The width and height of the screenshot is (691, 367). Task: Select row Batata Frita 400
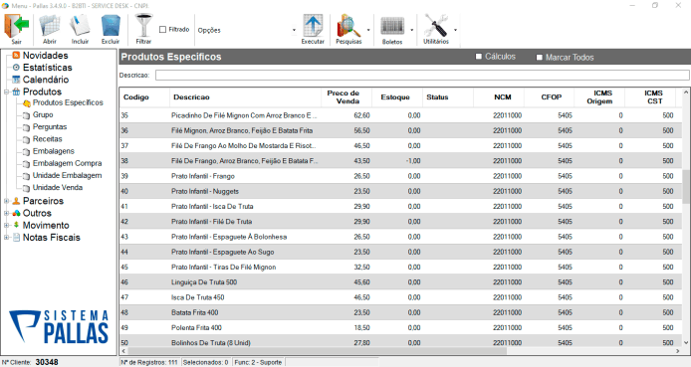pyautogui.click(x=400, y=313)
